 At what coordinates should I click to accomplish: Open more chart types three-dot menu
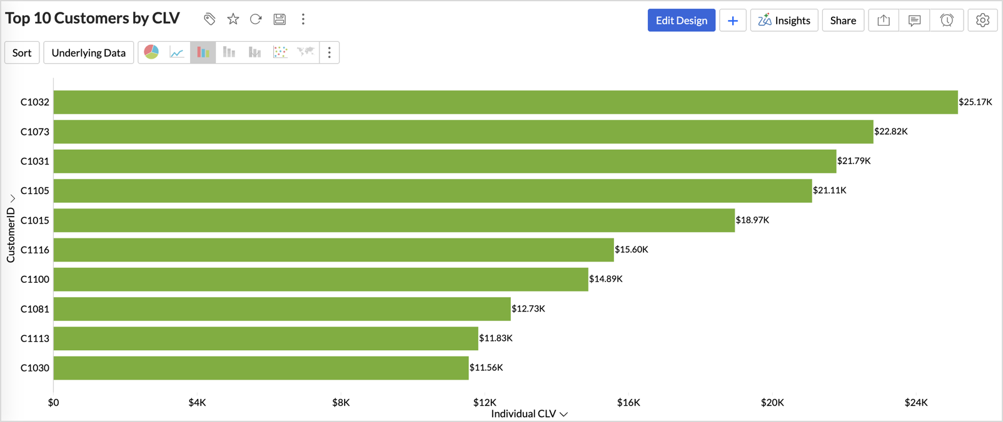[330, 52]
